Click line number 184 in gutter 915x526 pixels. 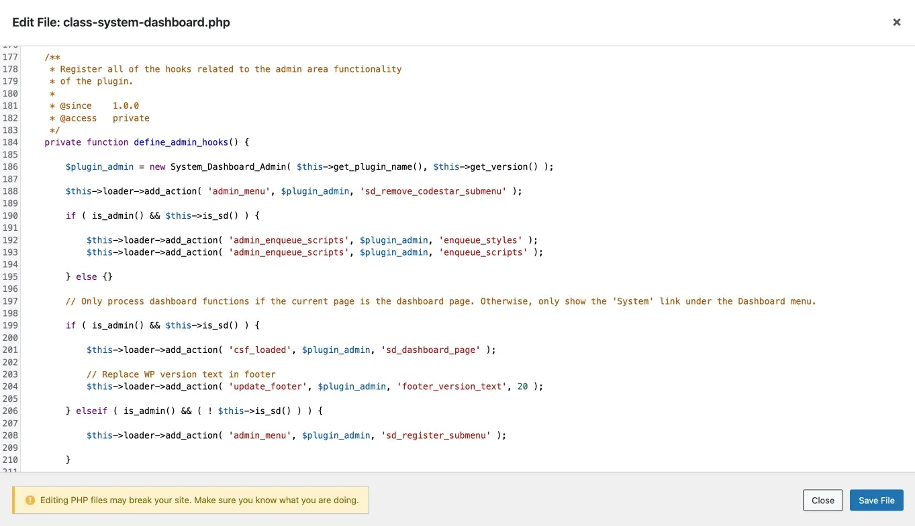[x=10, y=142]
